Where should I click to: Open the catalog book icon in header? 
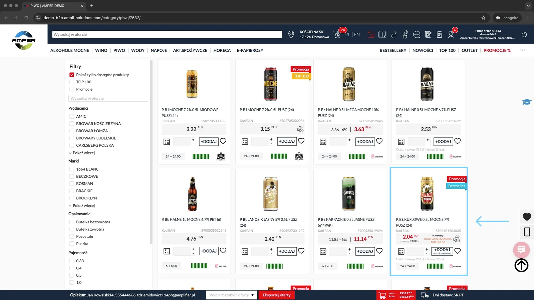pyautogui.click(x=382, y=34)
